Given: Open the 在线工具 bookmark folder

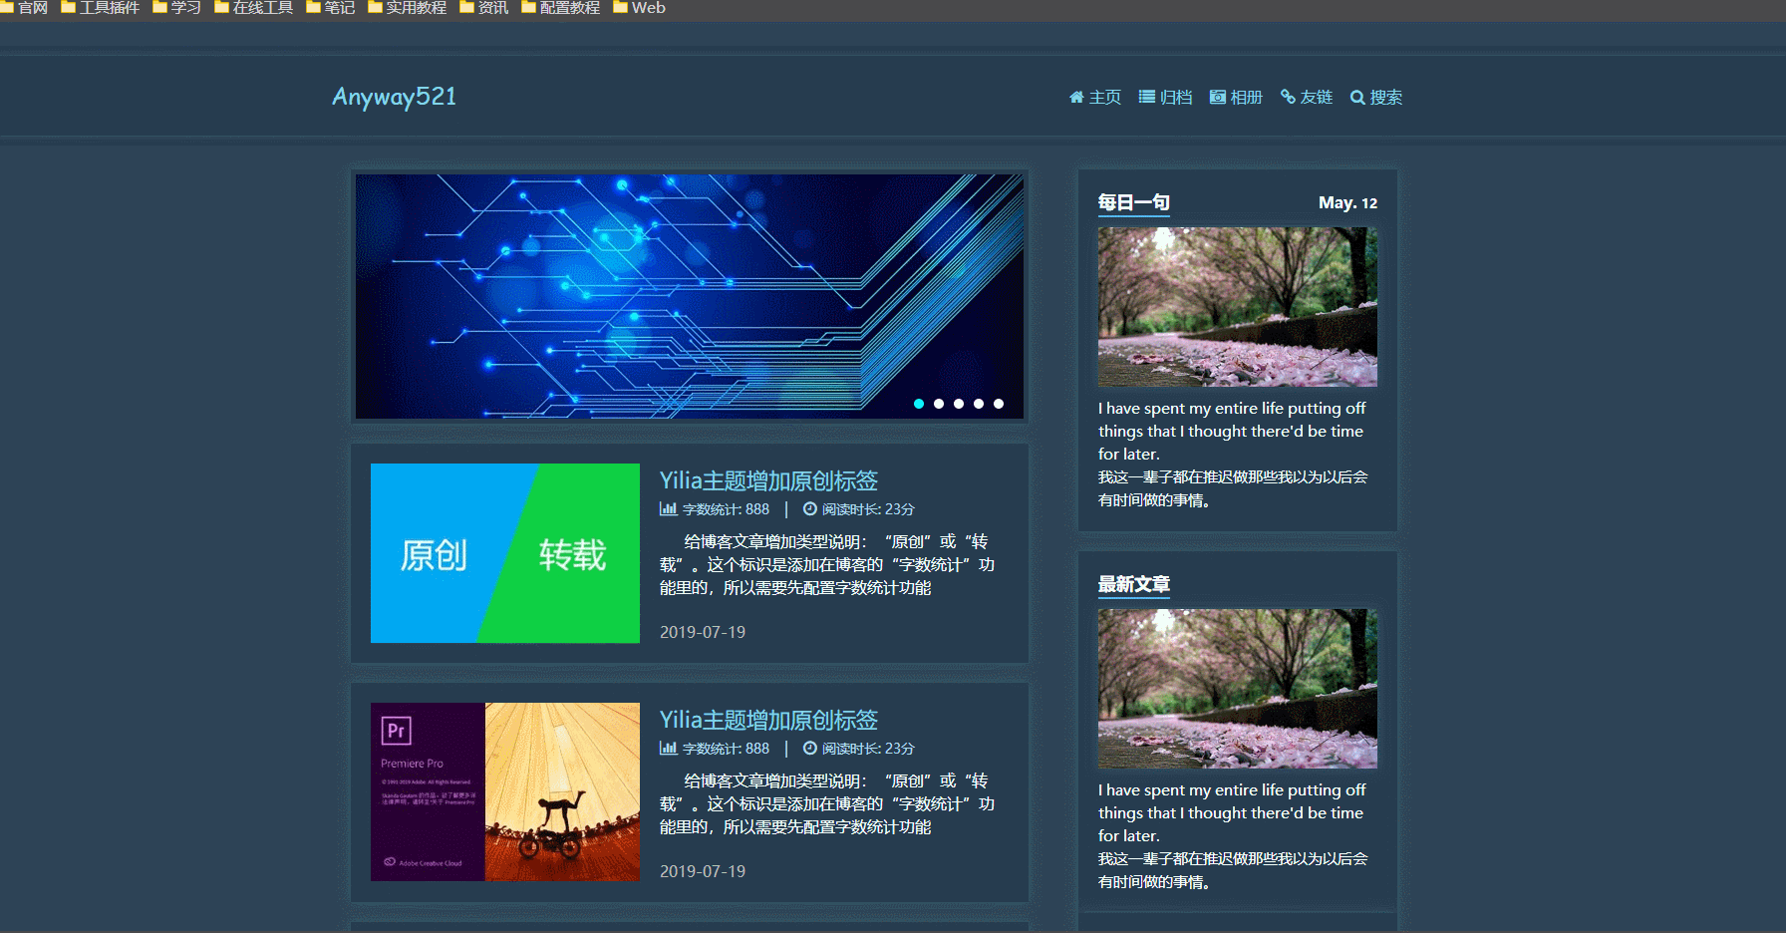Looking at the screenshot, I should coord(254,8).
